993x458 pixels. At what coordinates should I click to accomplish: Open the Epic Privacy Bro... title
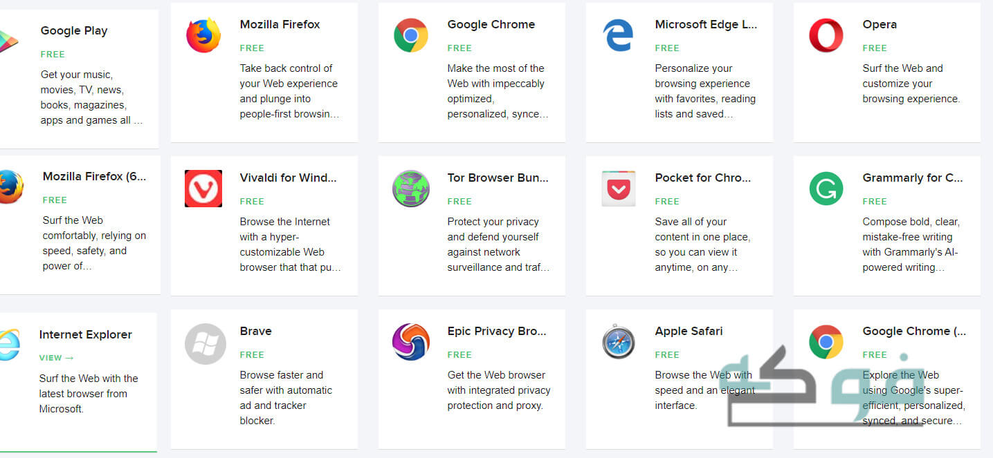[497, 331]
